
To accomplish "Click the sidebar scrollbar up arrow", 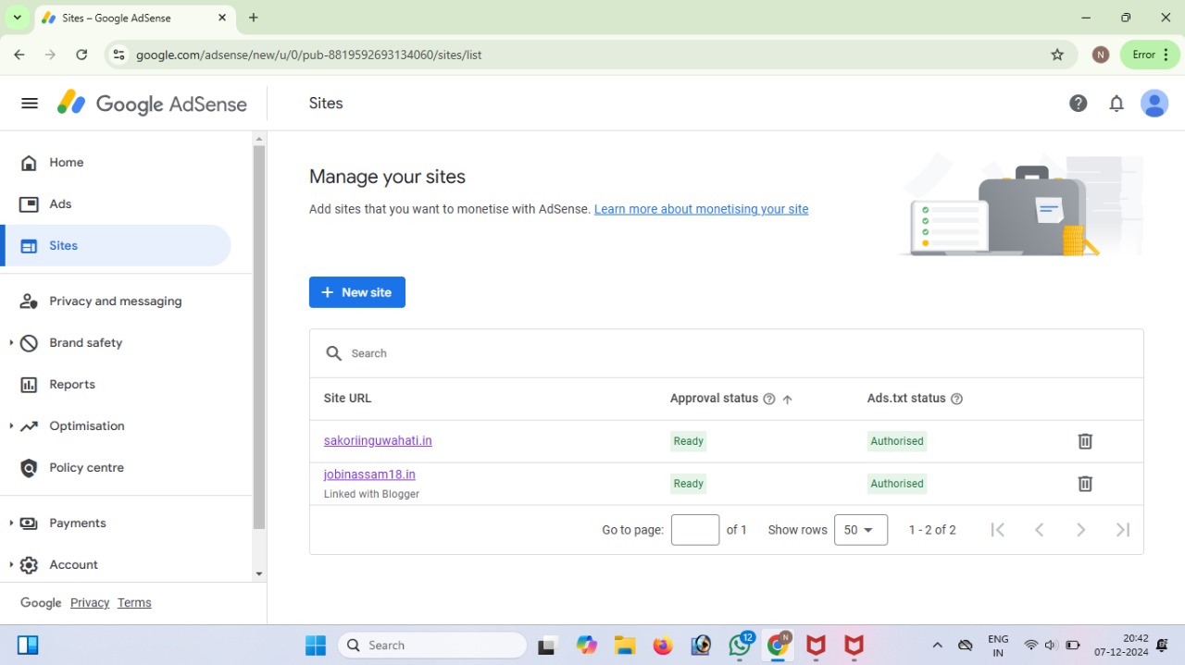I will (x=259, y=140).
